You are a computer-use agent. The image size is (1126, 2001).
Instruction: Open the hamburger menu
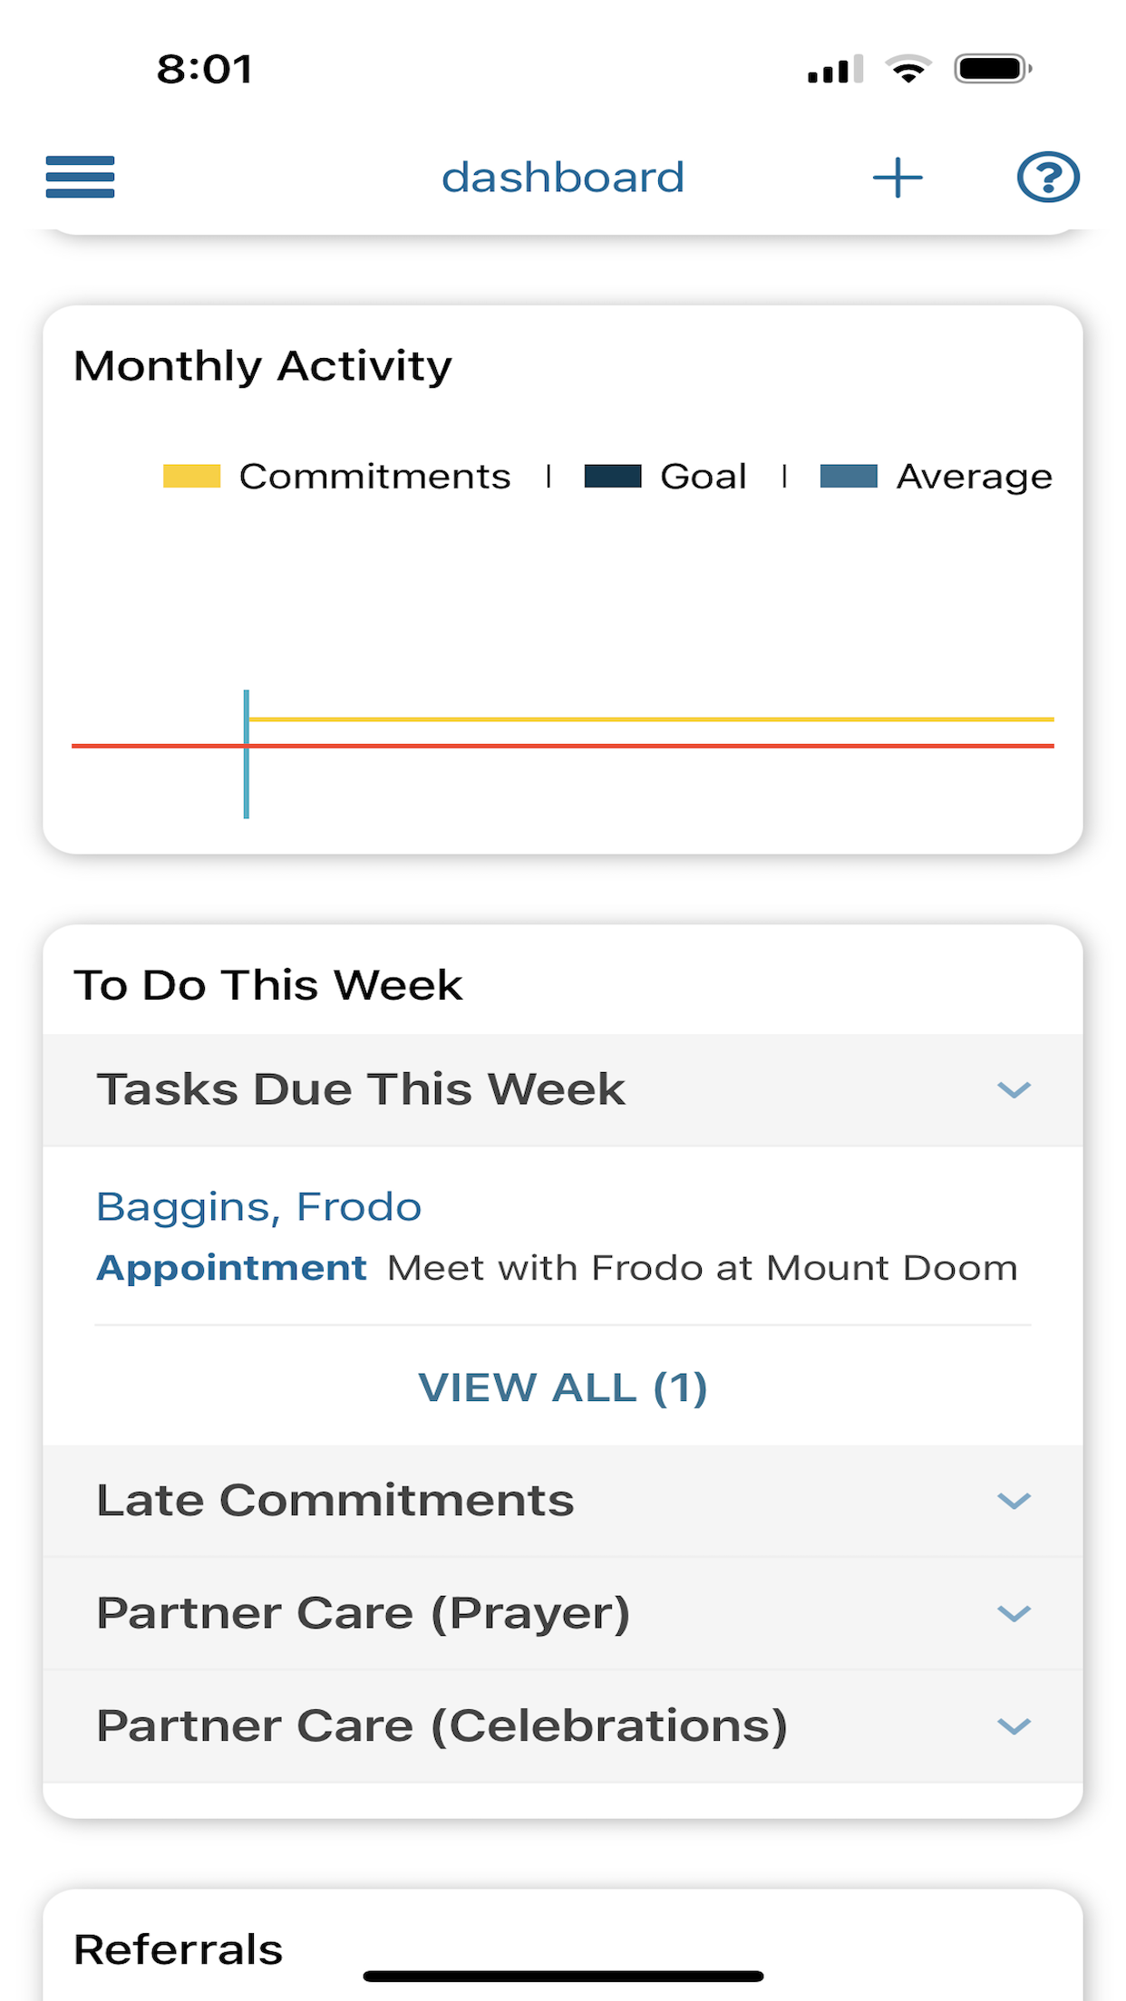click(x=80, y=177)
